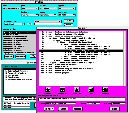This screenshot has width=129, height=113.
Task: Click the explore up arrow icon
Action: pos(77,89)
